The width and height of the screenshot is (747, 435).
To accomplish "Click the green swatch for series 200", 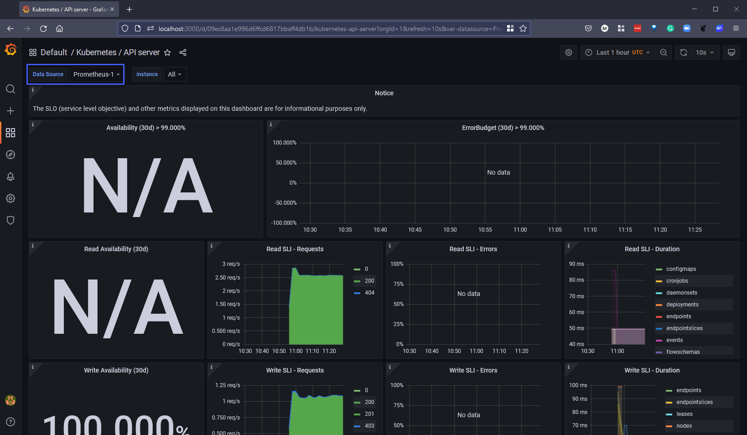I will (357, 281).
